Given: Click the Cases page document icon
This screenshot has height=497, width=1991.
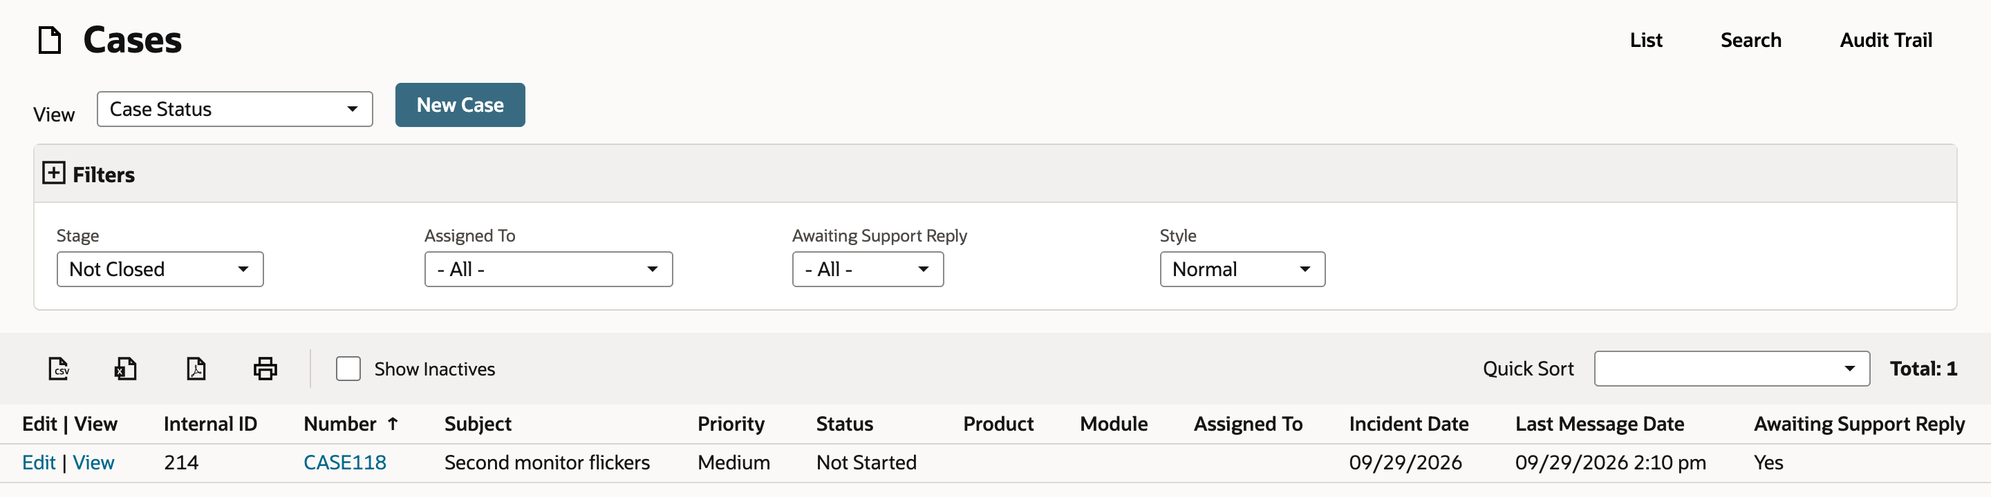Looking at the screenshot, I should tap(50, 40).
